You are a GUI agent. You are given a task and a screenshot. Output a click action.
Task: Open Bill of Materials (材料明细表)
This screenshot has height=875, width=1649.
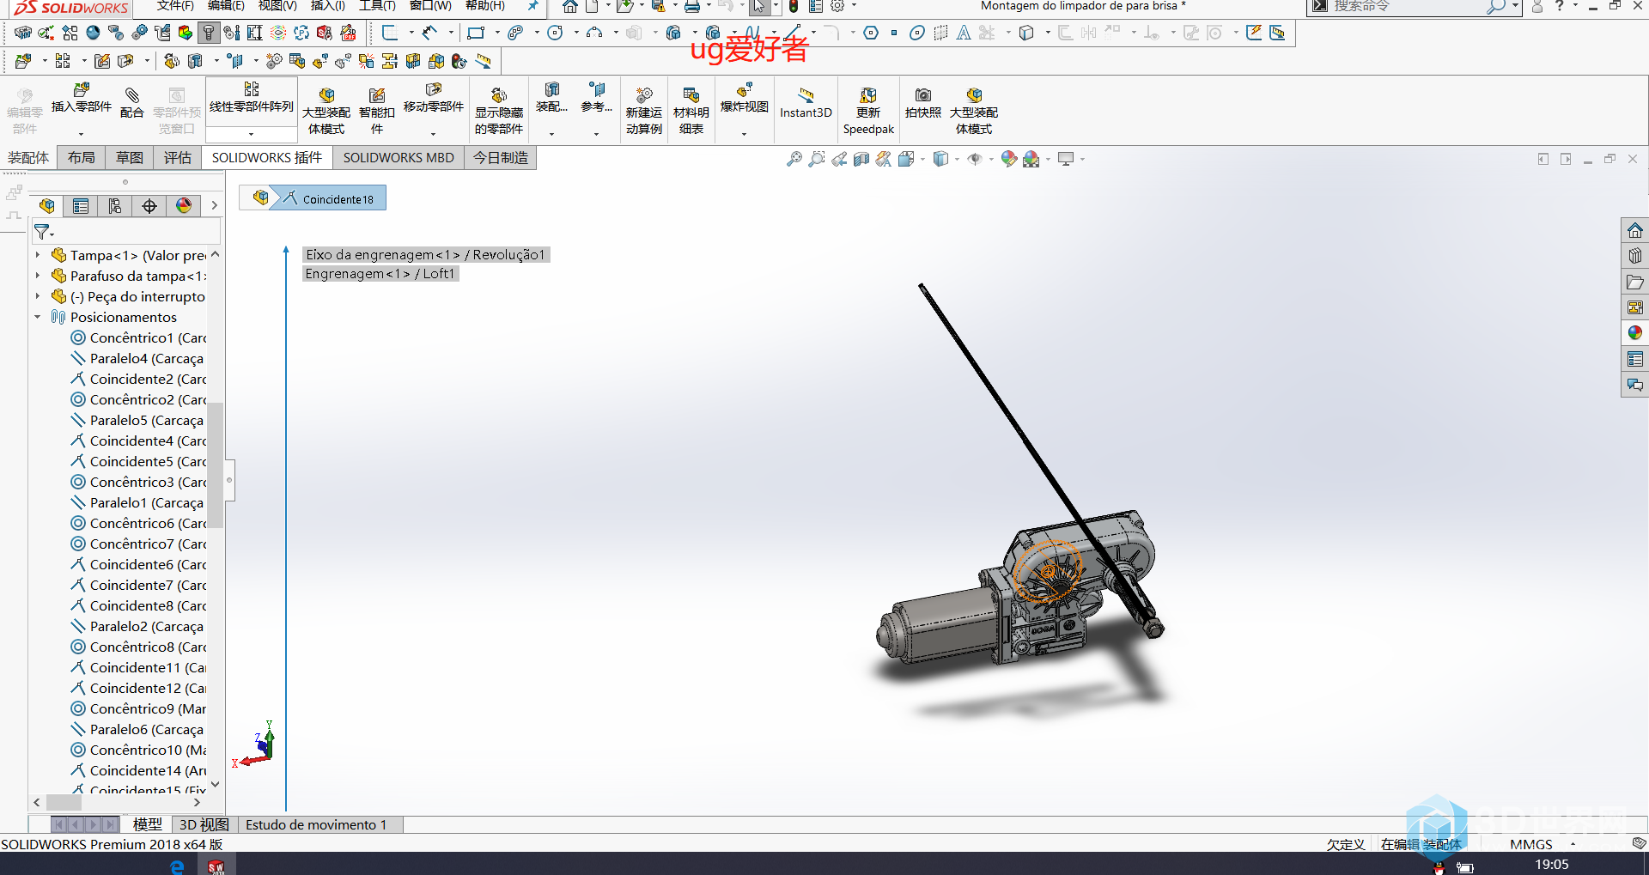click(691, 95)
